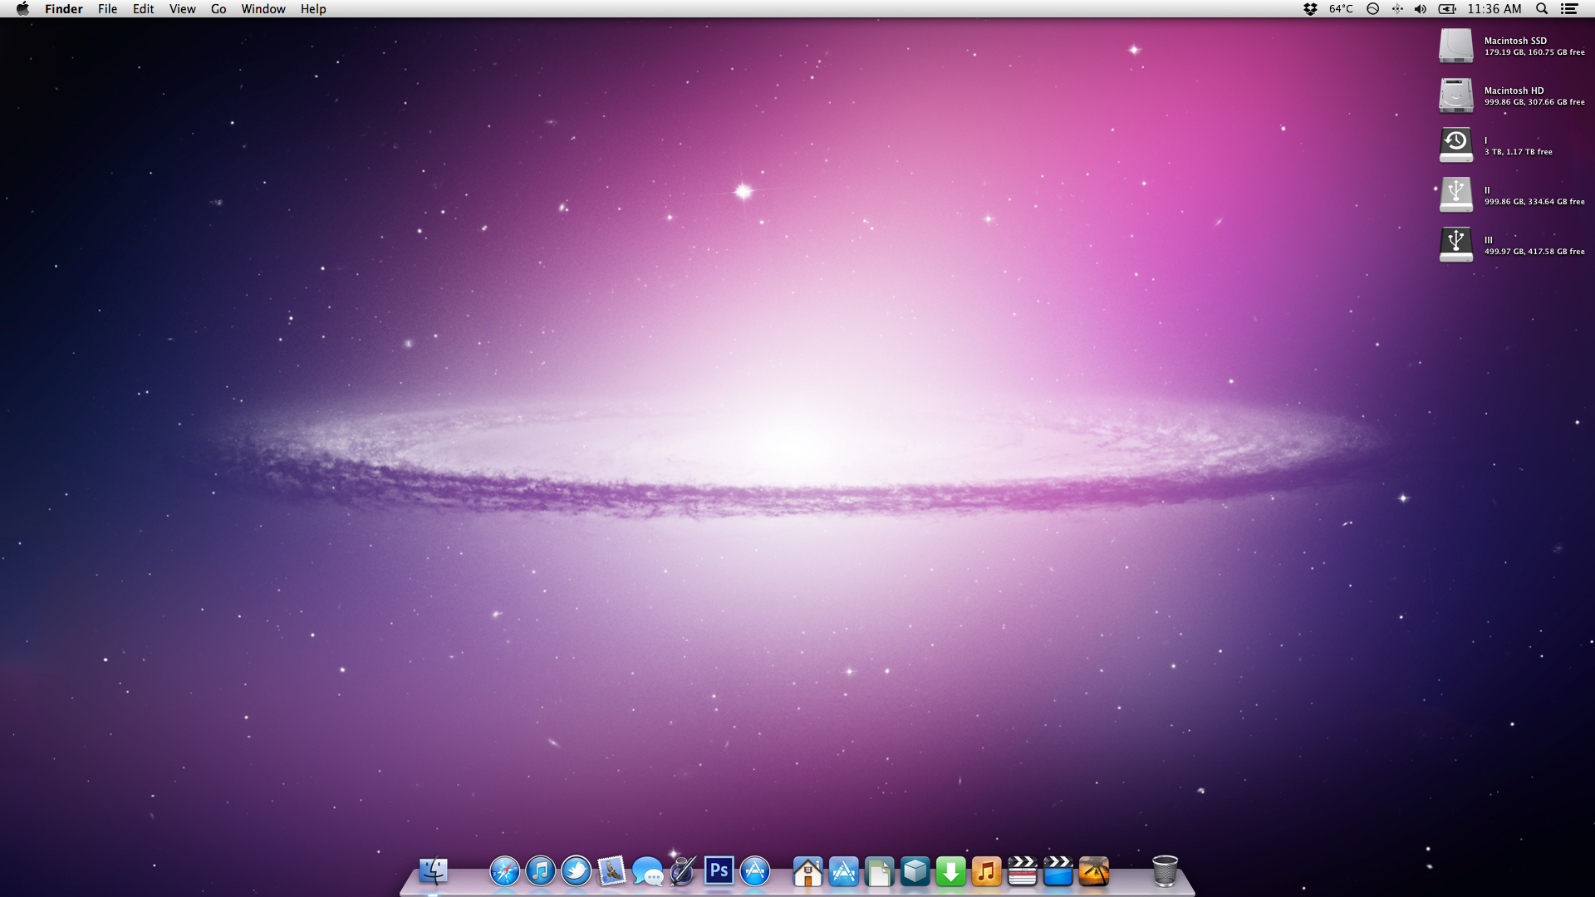Launch Messages chat bubbles icon
1595x897 pixels.
(647, 872)
